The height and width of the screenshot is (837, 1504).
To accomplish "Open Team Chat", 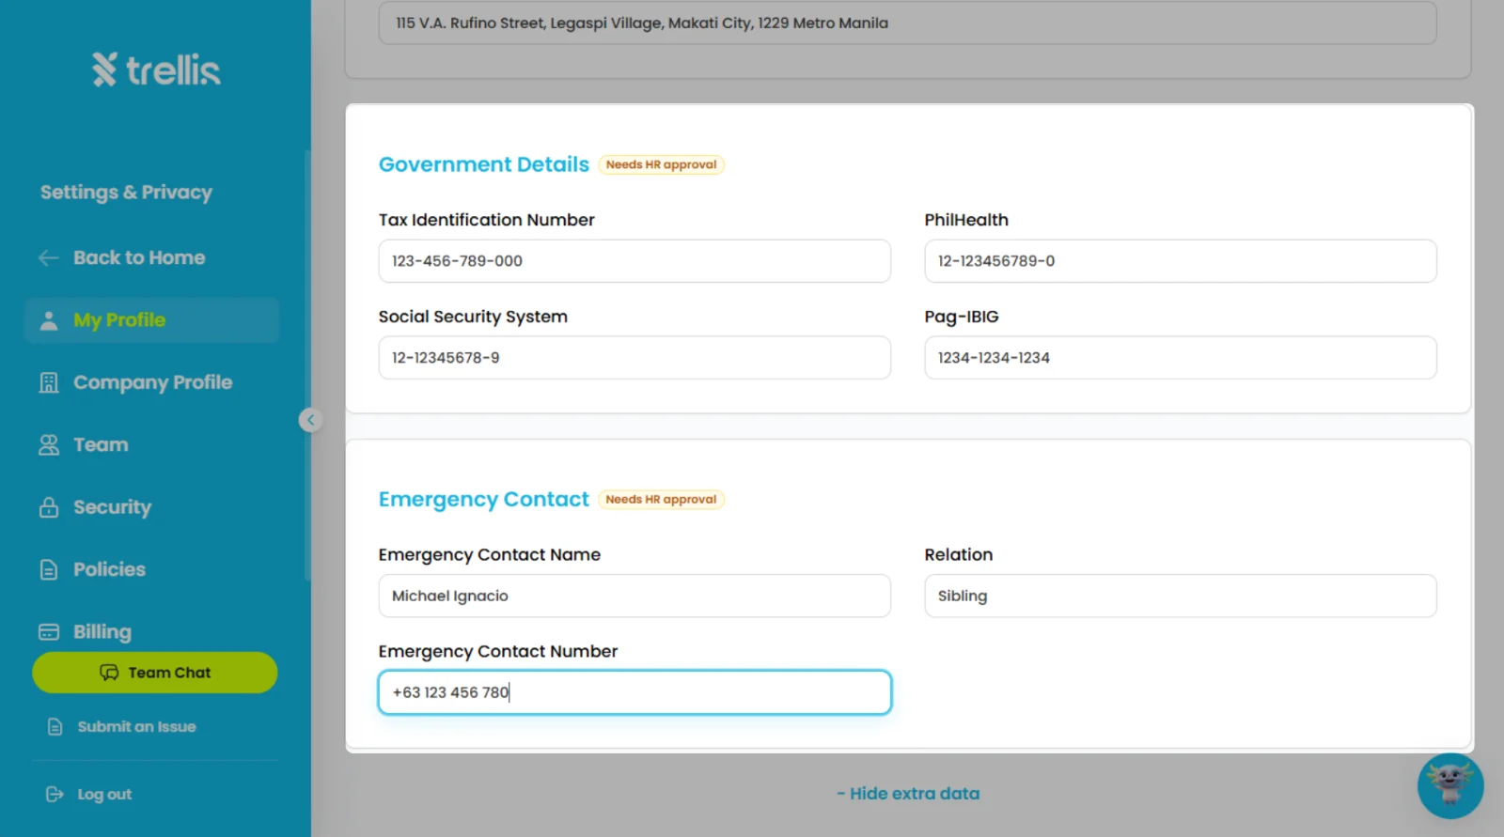I will pos(155,673).
